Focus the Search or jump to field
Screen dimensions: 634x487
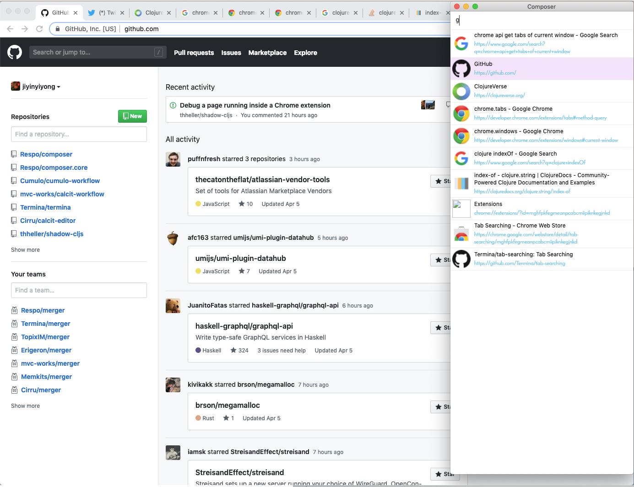[x=98, y=52]
